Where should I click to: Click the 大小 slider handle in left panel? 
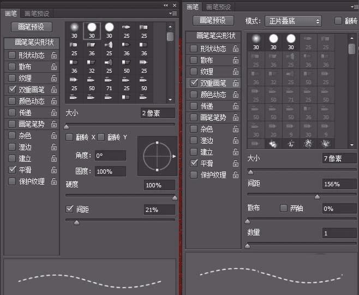click(x=67, y=127)
